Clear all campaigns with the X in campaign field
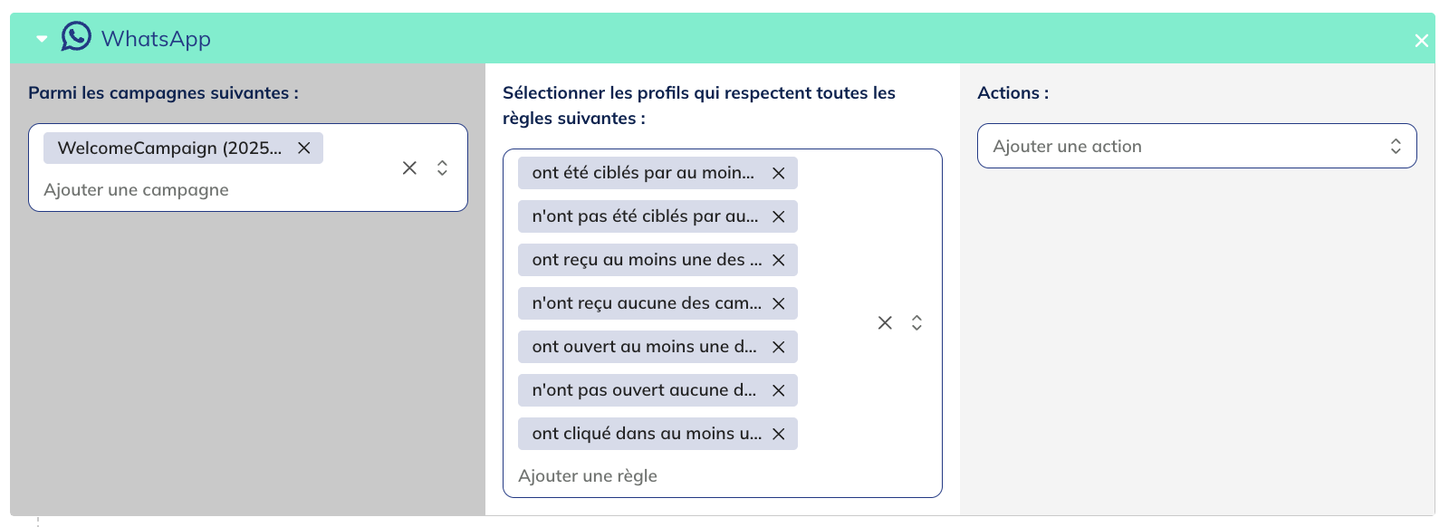Viewport: 1449px width, 527px height. pyautogui.click(x=409, y=168)
